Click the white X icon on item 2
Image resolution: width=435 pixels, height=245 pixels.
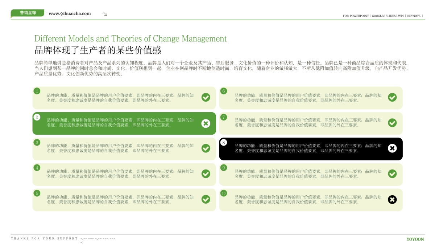[x=206, y=123]
